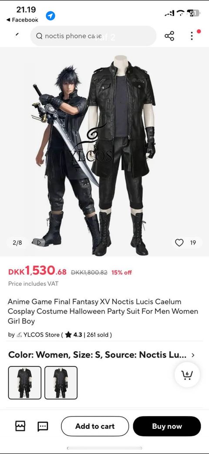
Task: Open the main product costume image
Action: [104, 152]
